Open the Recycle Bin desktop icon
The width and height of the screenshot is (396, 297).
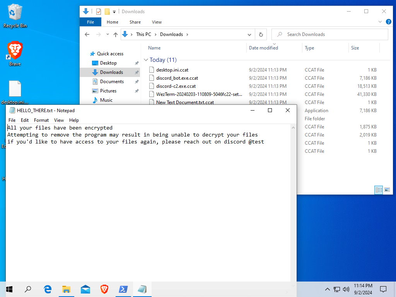click(x=15, y=15)
